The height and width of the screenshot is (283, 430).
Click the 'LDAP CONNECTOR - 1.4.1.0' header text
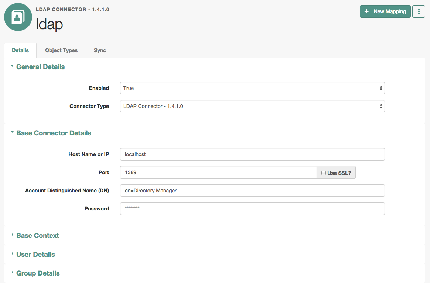72,9
